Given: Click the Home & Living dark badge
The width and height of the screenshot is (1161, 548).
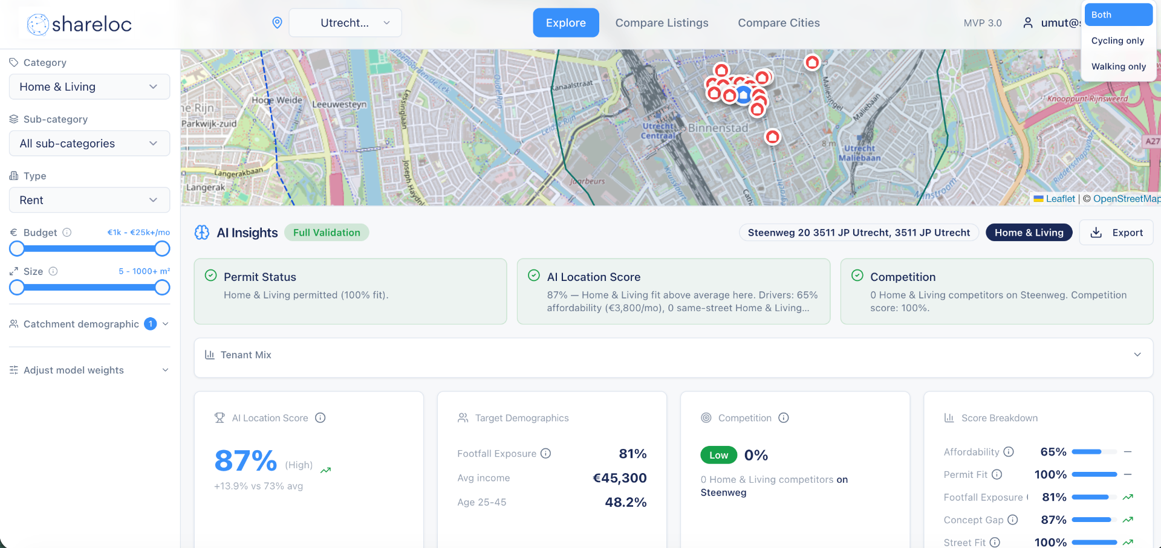Looking at the screenshot, I should [1029, 233].
